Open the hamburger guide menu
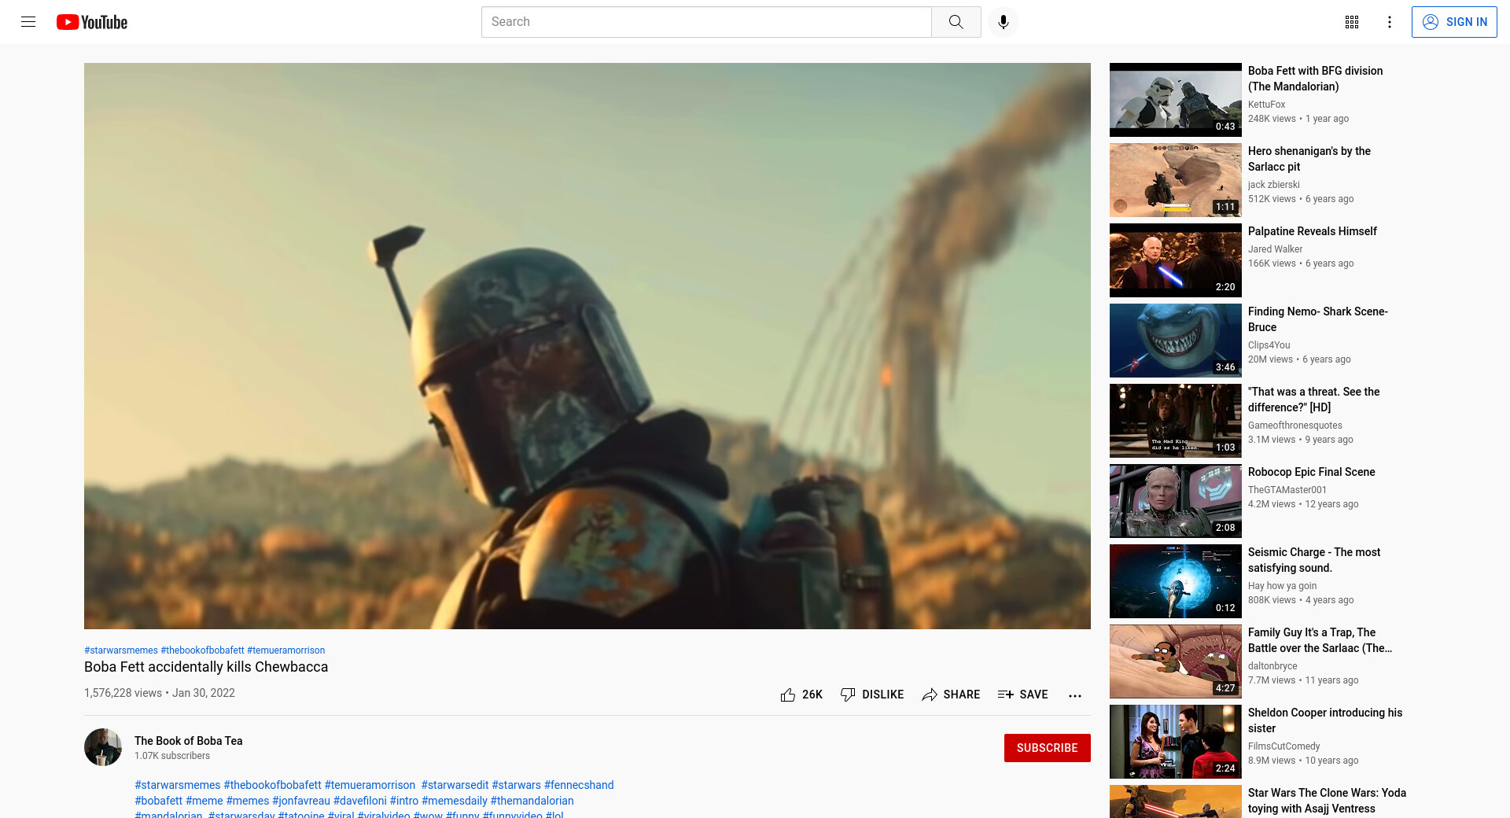This screenshot has height=818, width=1510. [28, 22]
